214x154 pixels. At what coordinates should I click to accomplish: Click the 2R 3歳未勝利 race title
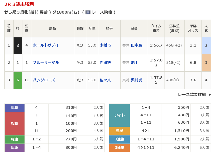click(19, 4)
